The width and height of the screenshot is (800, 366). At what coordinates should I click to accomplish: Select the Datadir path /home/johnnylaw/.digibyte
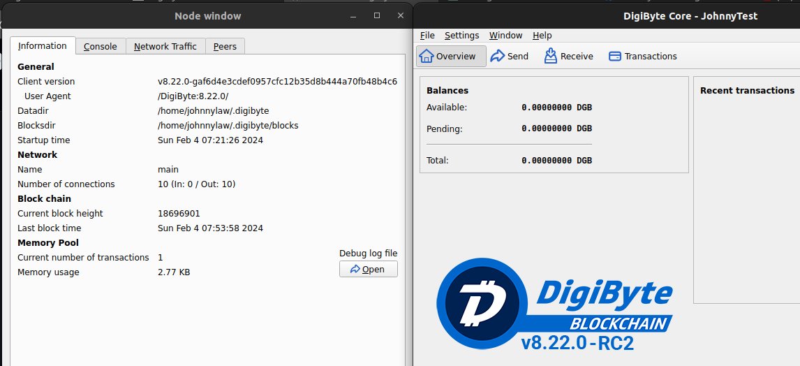tap(214, 111)
